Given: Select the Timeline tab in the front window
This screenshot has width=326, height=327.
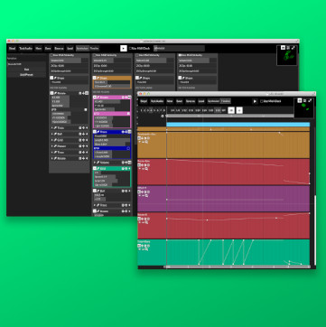Looking at the screenshot, I should pos(226,101).
